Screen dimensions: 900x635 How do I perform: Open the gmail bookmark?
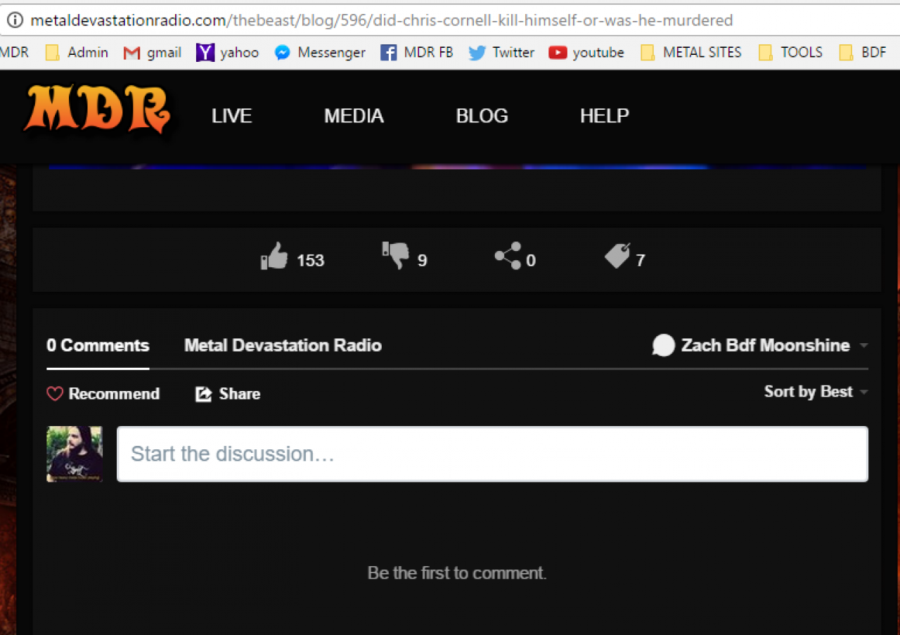pyautogui.click(x=153, y=52)
